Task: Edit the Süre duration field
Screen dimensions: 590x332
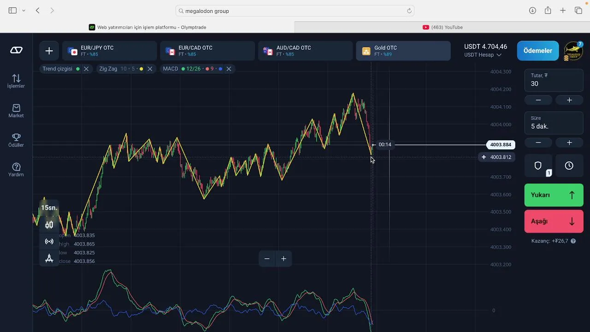Action: coord(554,123)
